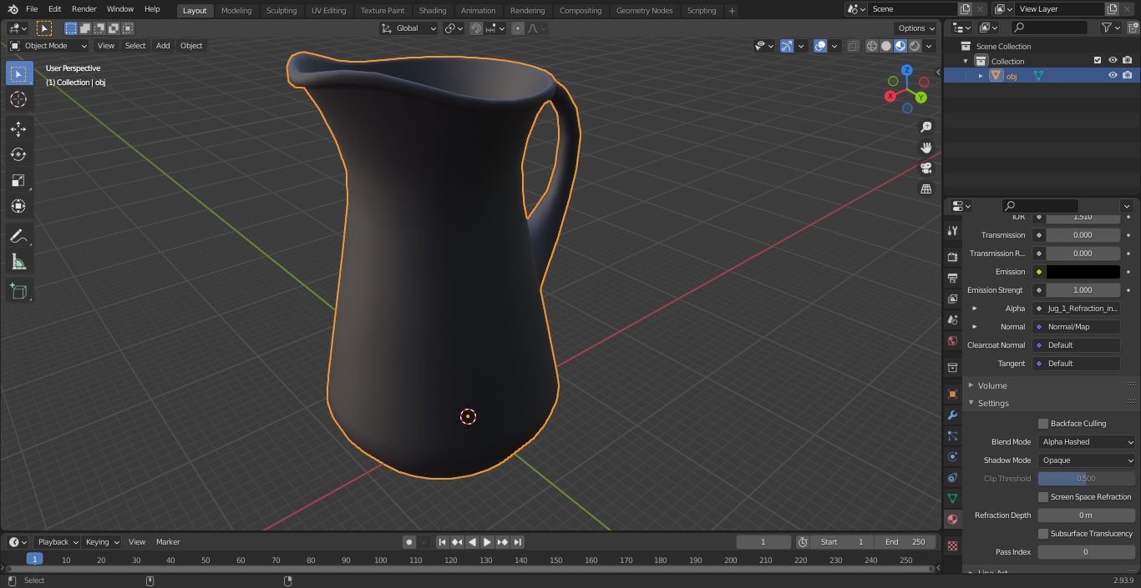The height and width of the screenshot is (588, 1141).
Task: Toggle X-ray display in viewport header
Action: click(x=853, y=46)
